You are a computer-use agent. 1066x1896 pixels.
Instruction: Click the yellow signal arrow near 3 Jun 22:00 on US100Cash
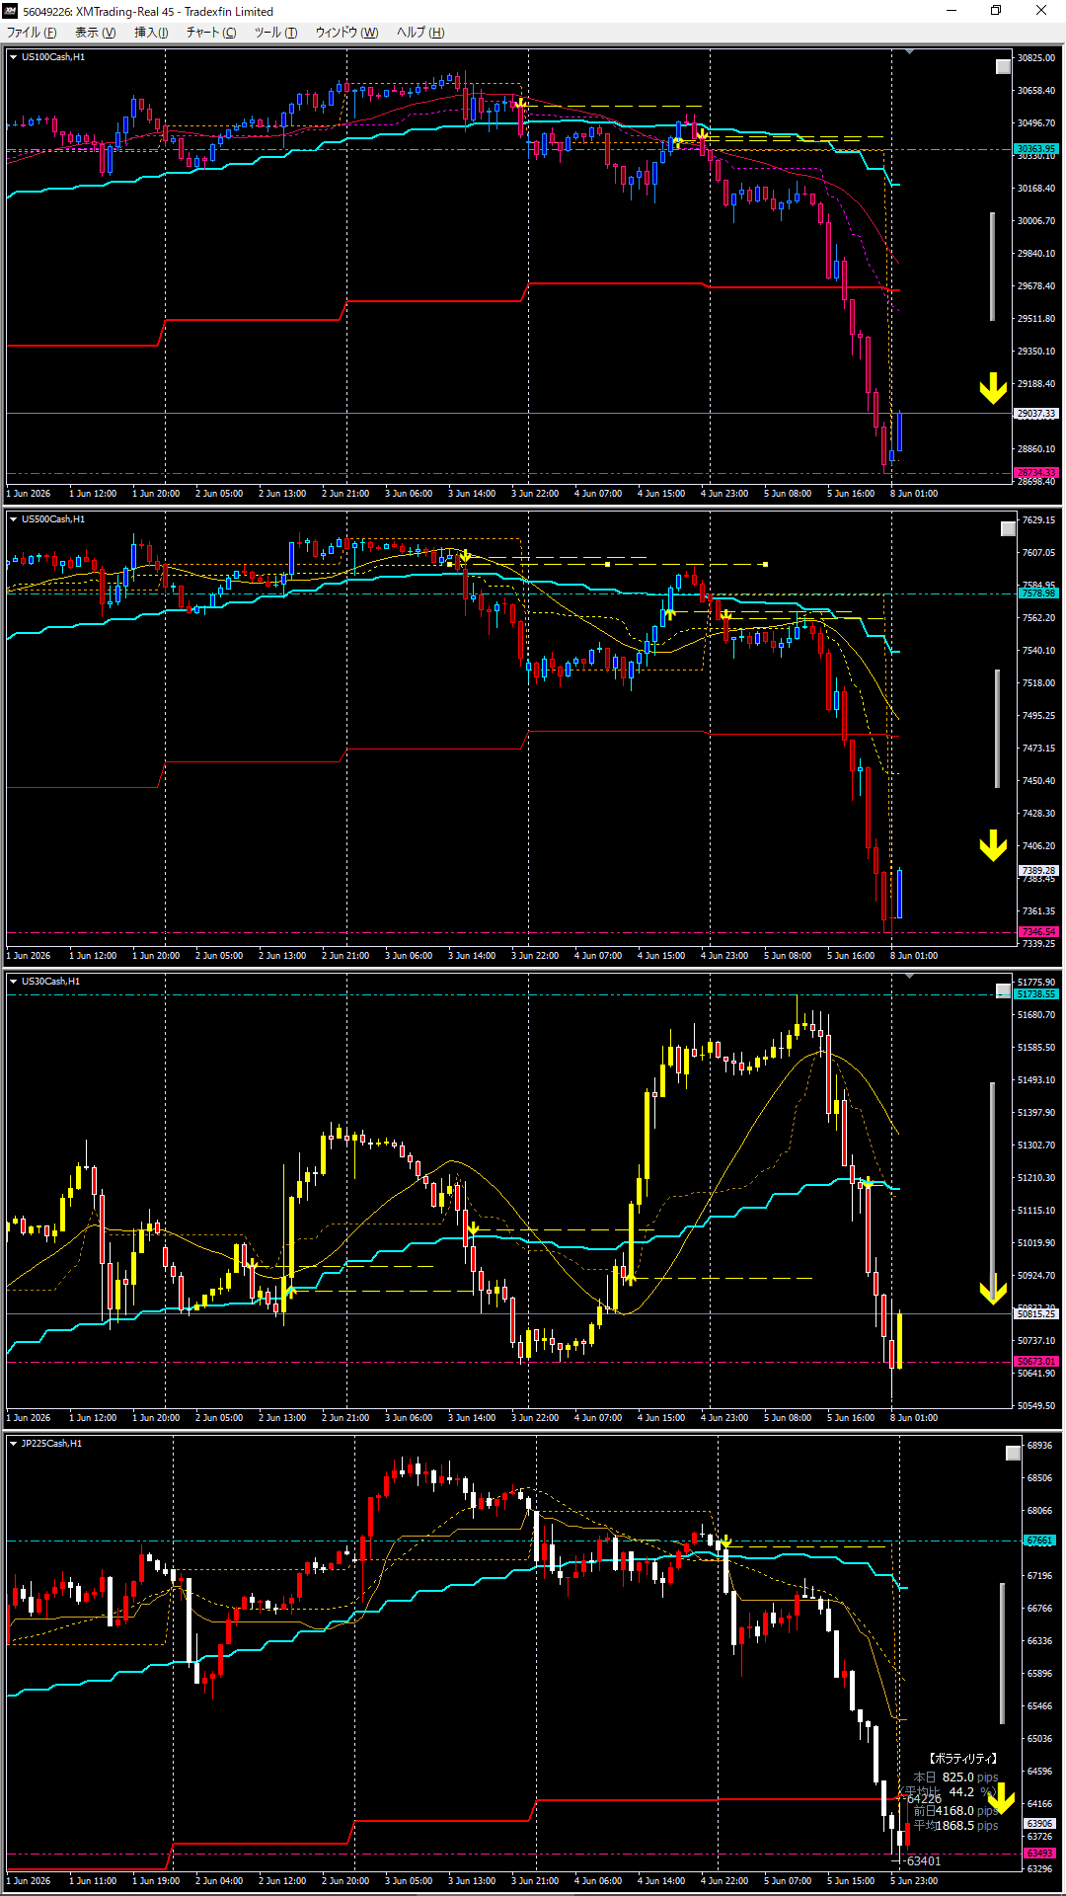520,103
